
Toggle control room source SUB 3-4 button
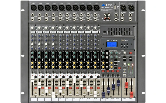[x=131, y=60]
